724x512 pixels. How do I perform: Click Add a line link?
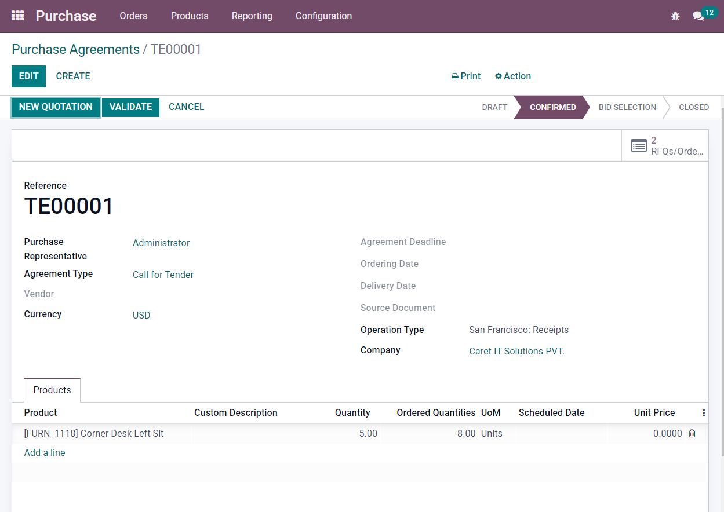pos(45,453)
